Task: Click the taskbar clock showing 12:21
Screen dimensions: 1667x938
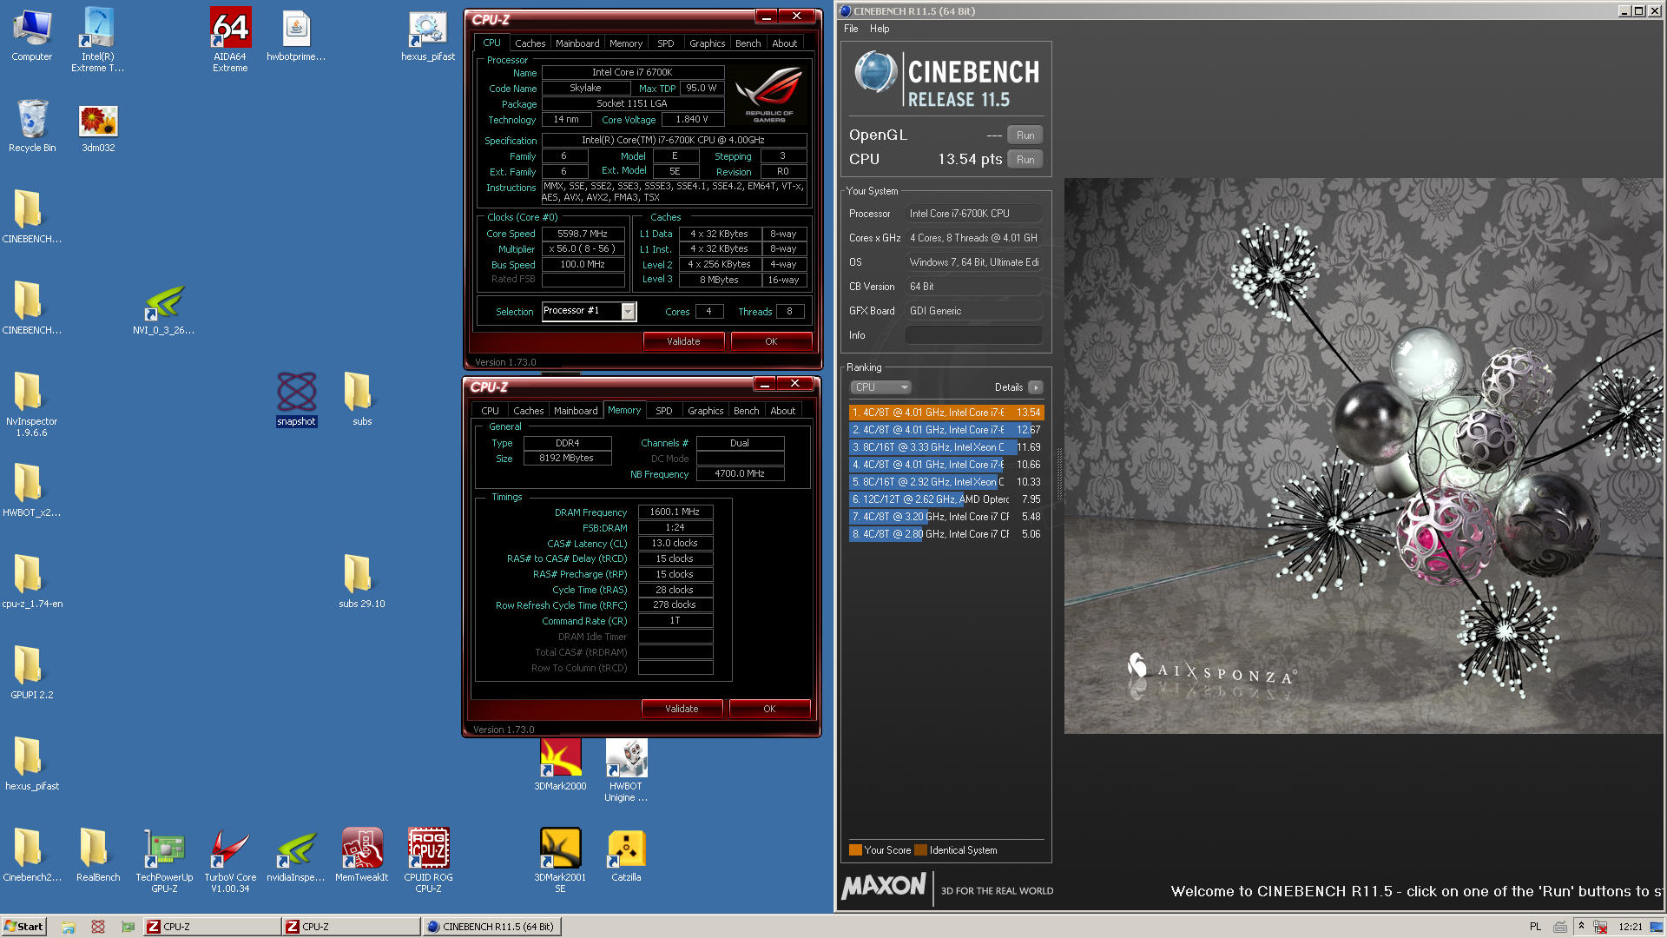Action: click(x=1631, y=927)
